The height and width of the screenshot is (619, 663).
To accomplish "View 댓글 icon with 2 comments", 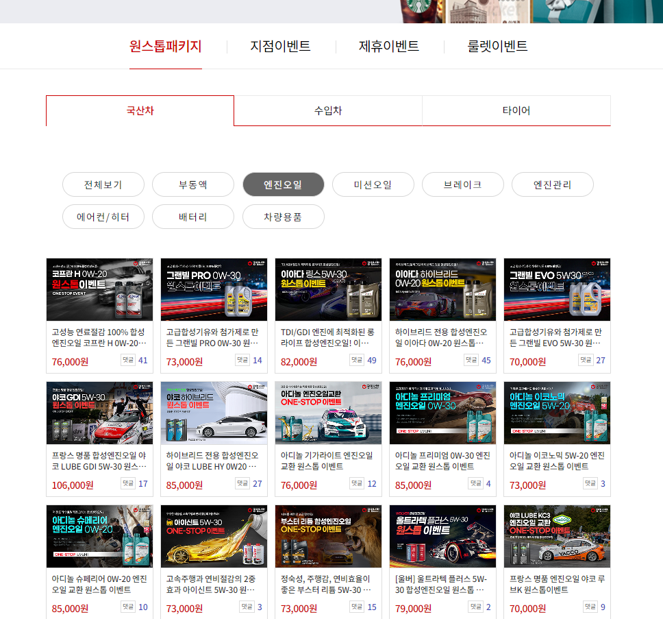I will click(476, 607).
